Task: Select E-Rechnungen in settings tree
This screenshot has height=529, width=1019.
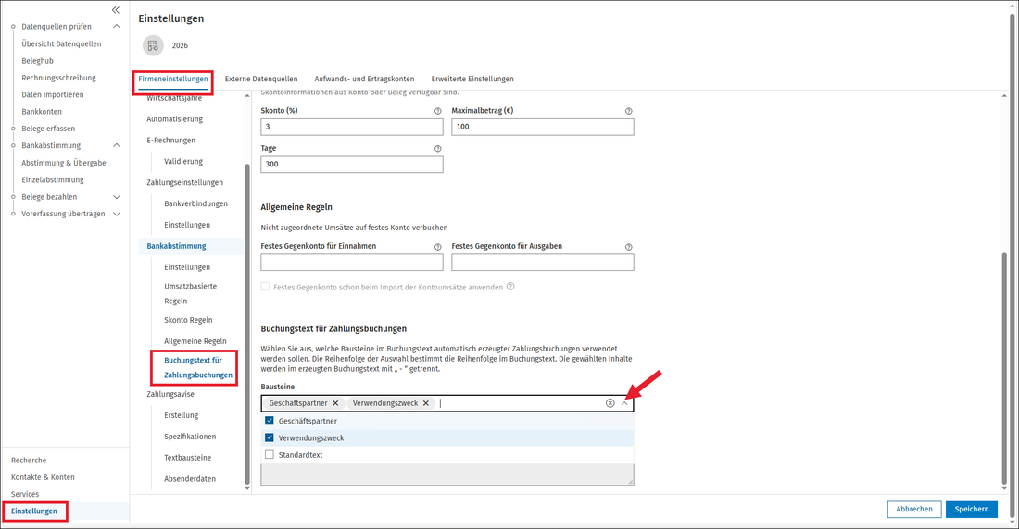Action: 171,141
